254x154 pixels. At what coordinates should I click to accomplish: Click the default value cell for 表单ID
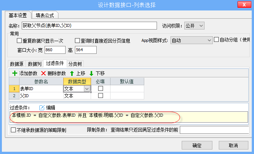pyautogui.click(x=127, y=89)
